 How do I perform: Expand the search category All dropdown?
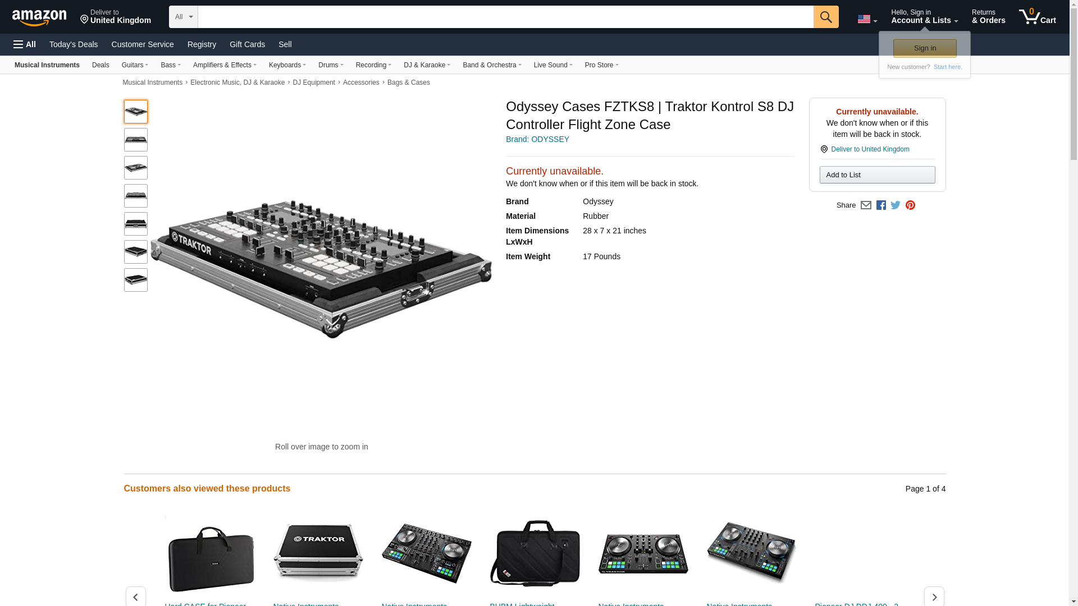[183, 17]
